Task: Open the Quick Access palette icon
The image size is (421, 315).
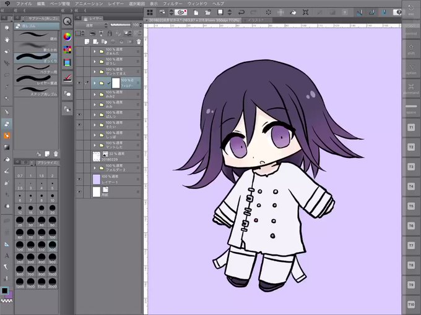Action: coord(67,22)
